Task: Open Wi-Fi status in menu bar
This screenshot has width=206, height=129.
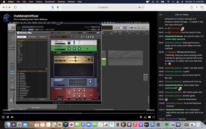Action: [x=168, y=2]
